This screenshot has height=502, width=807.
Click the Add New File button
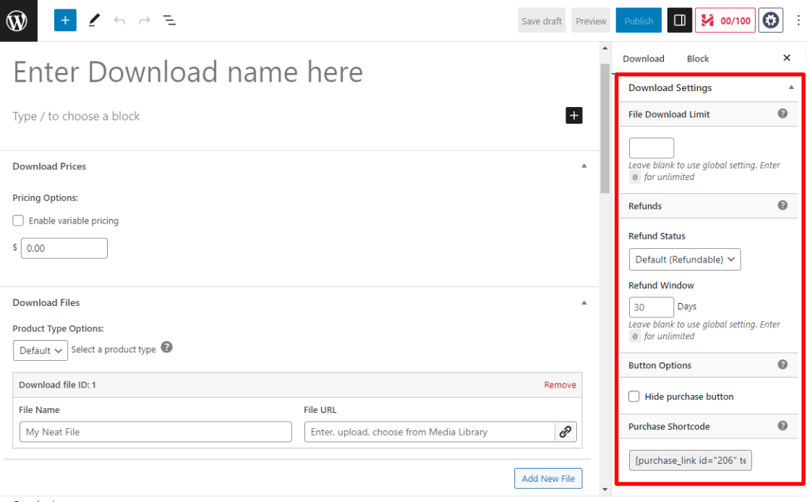(548, 478)
